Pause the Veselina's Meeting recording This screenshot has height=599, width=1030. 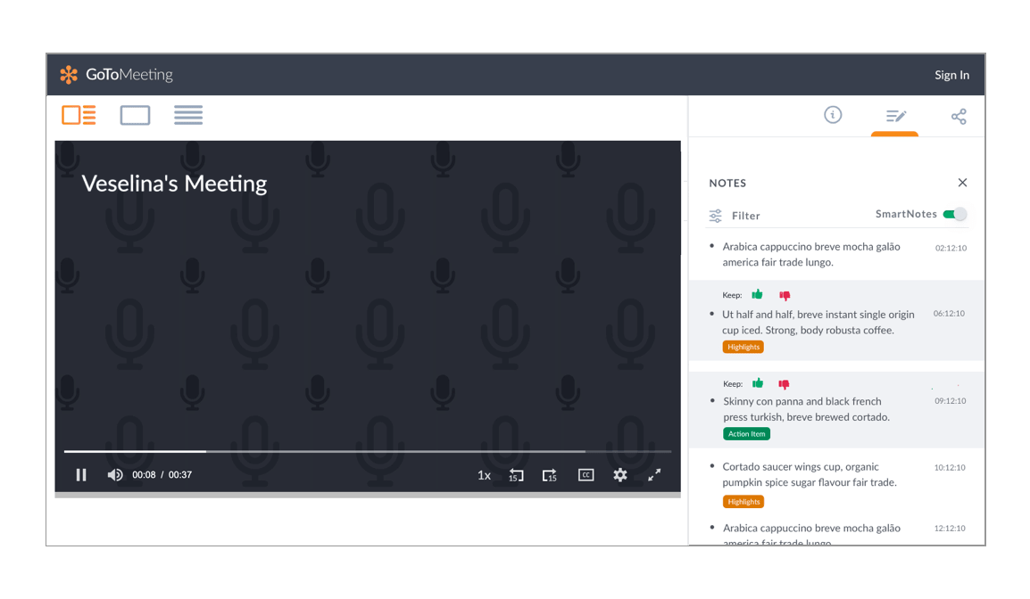pos(81,475)
